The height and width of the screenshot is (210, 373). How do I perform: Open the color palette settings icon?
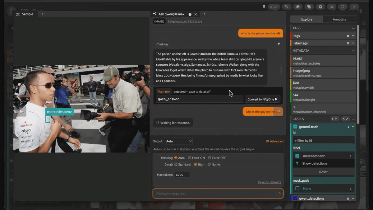pyautogui.click(x=298, y=7)
